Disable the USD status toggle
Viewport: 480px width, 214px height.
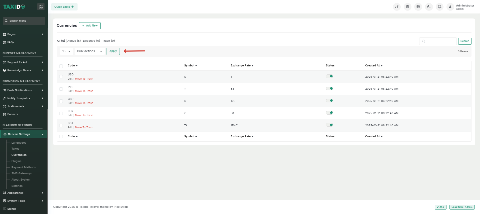point(329,76)
